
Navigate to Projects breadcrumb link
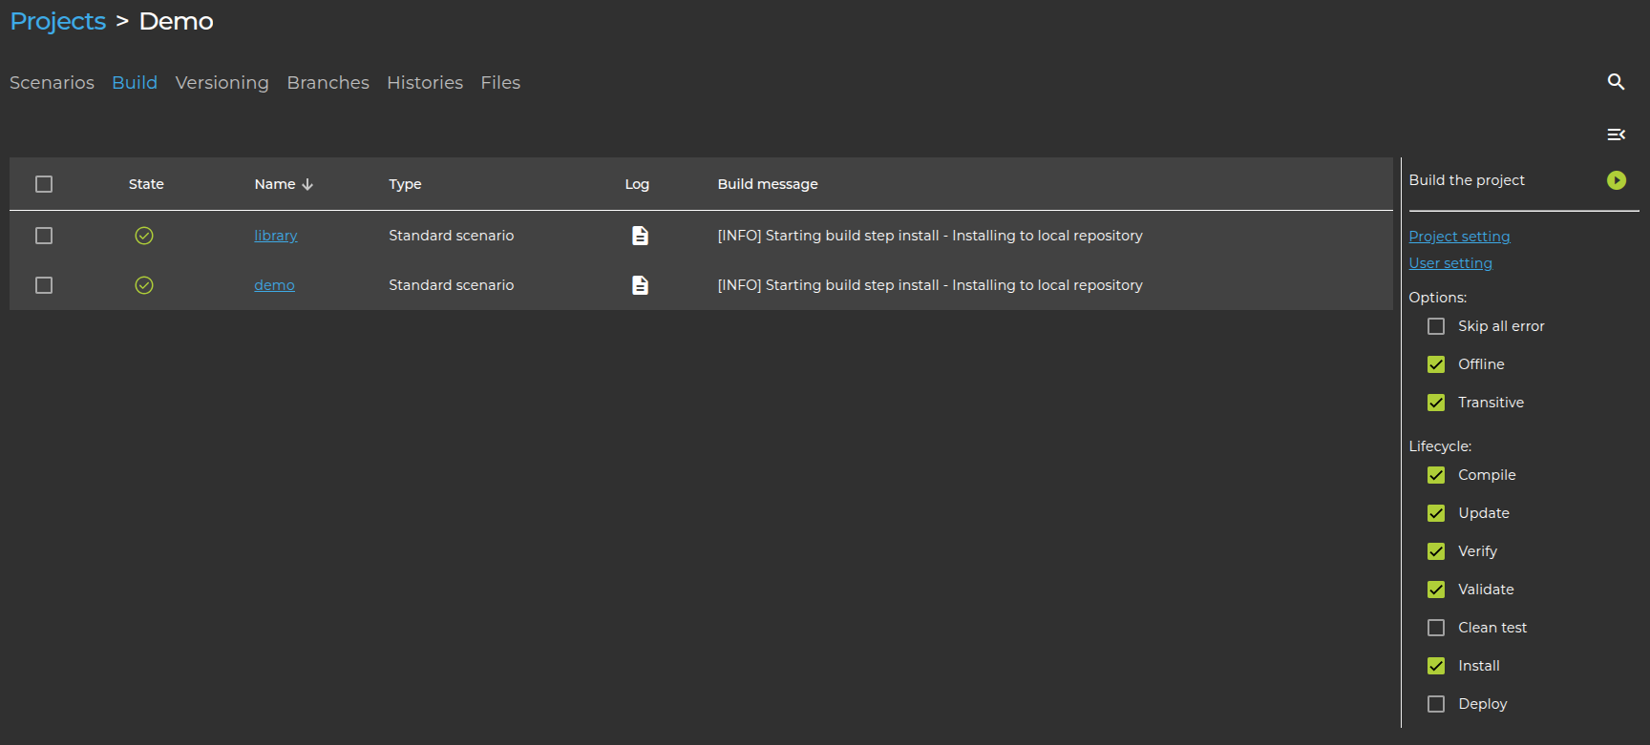[58, 22]
